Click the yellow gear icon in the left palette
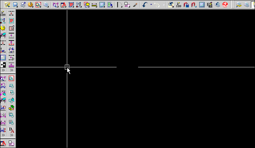 (3, 28)
